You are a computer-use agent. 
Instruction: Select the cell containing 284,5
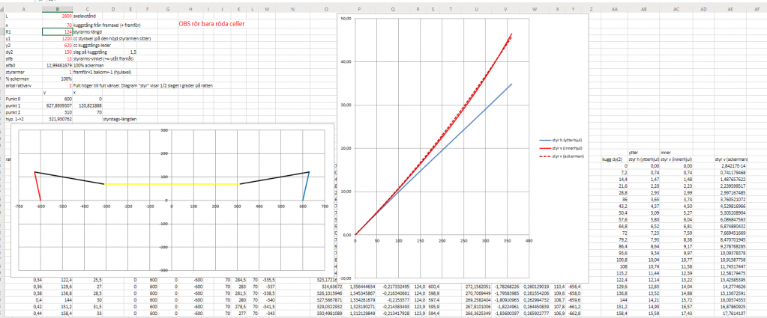[238, 281]
